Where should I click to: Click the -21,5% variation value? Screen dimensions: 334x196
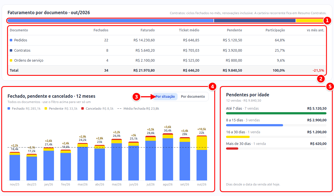(x=318, y=71)
